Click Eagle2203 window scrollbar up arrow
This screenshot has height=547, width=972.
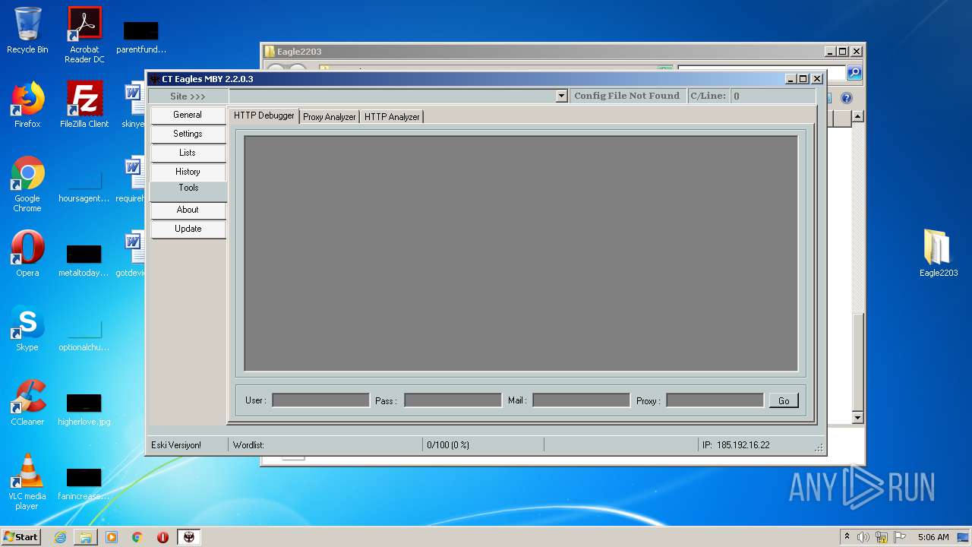[857, 116]
